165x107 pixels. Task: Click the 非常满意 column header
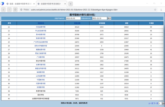click(102, 23)
